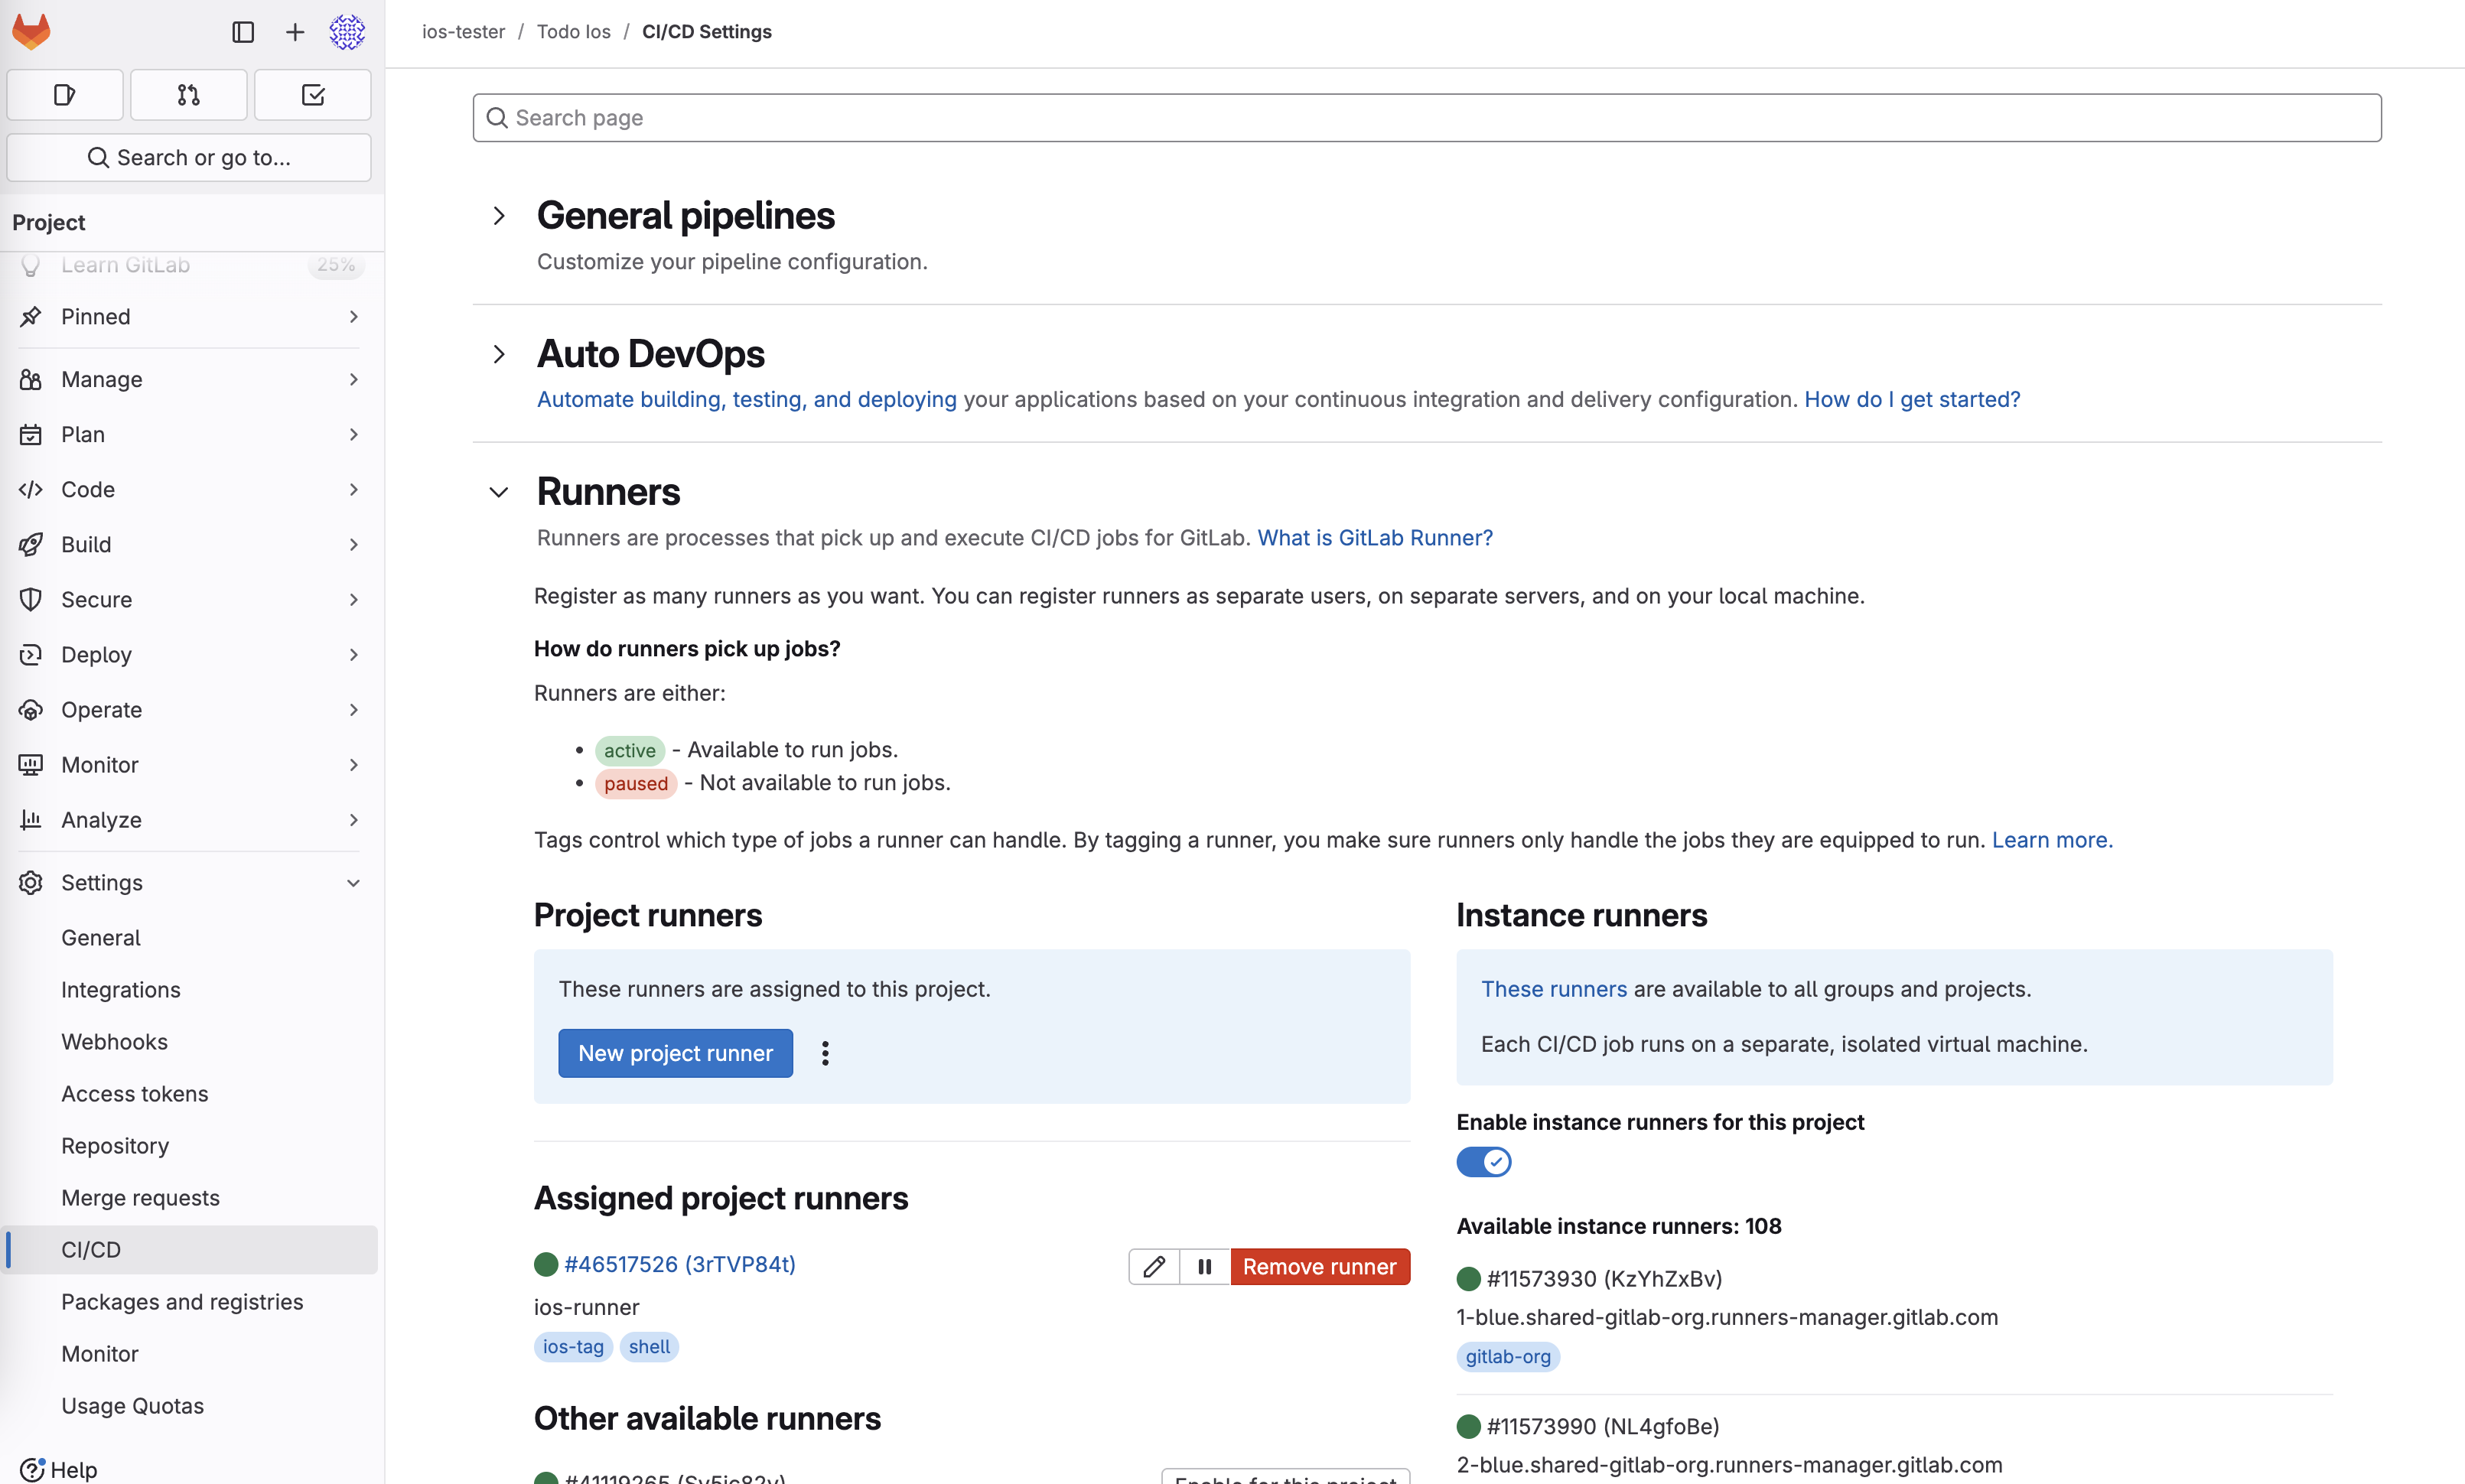Expand the Auto DevOps section

[x=499, y=354]
